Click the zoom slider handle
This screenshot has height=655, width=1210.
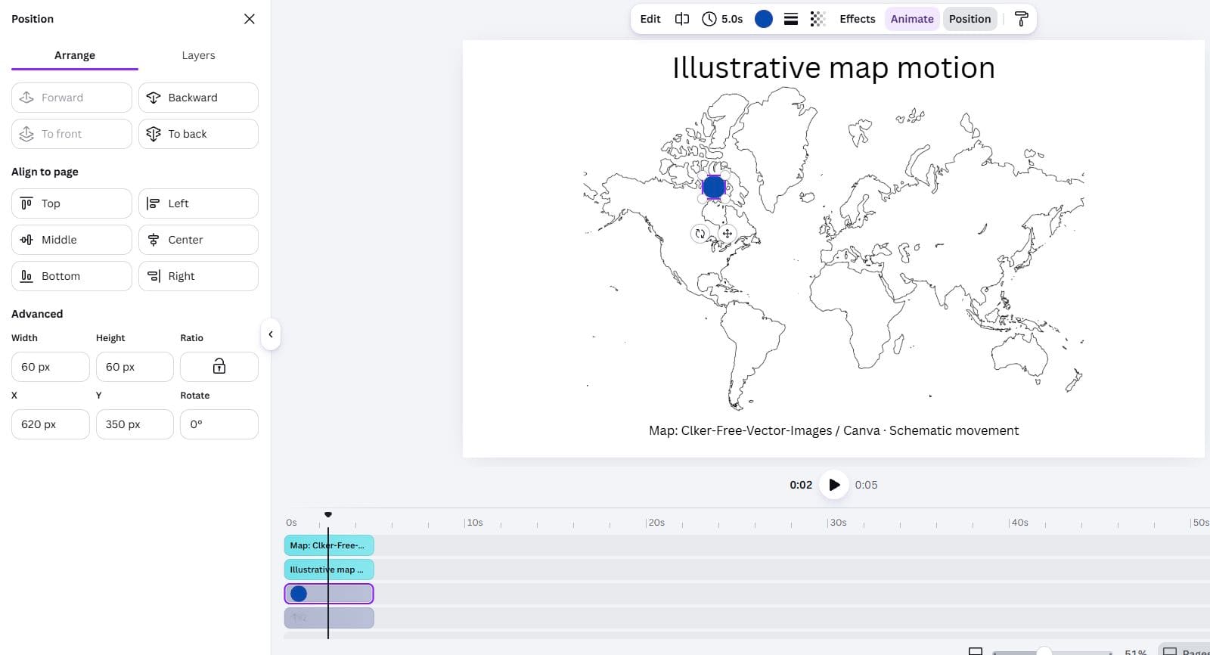pos(1044,652)
